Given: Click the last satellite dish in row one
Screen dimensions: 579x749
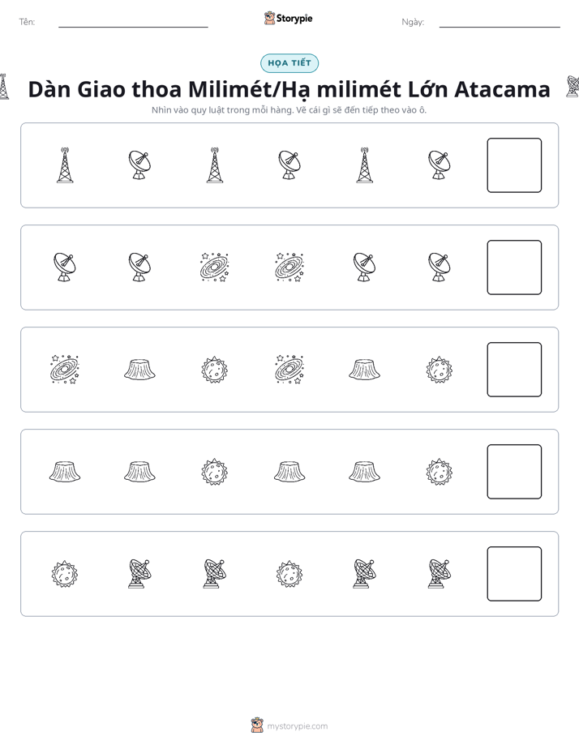Looking at the screenshot, I should click(439, 165).
